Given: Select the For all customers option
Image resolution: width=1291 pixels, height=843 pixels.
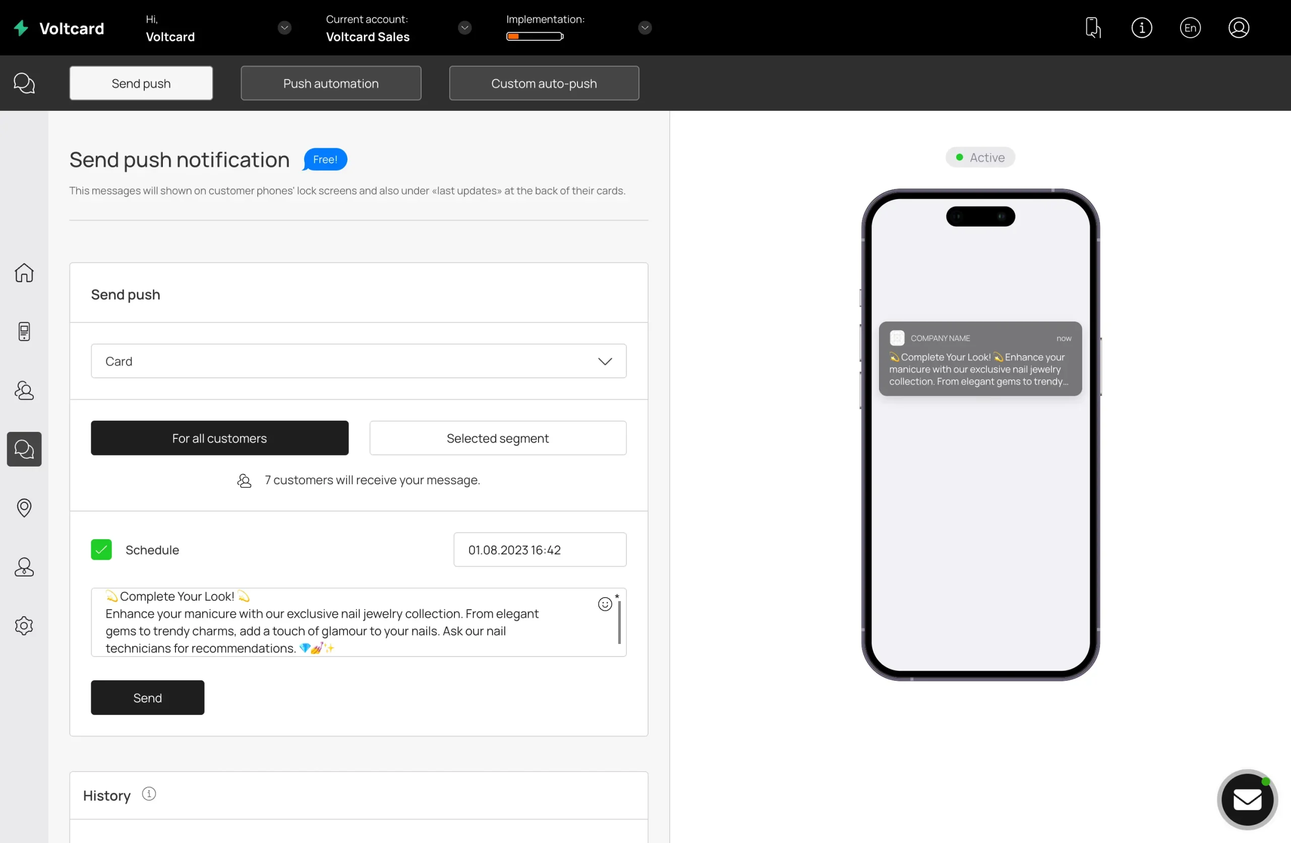Looking at the screenshot, I should pyautogui.click(x=220, y=438).
